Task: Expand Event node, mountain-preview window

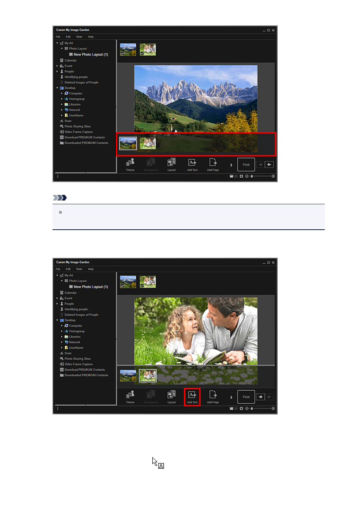Action: coord(57,66)
